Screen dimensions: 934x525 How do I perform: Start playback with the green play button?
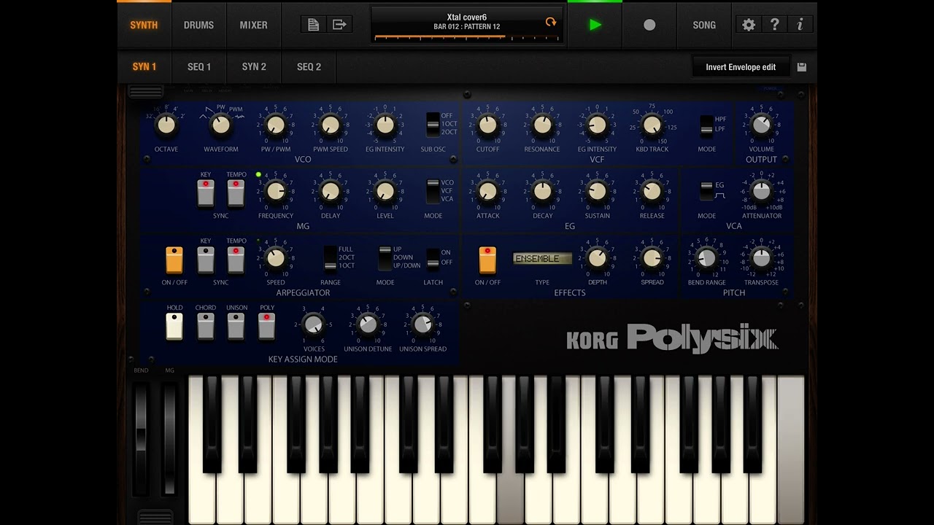(595, 25)
